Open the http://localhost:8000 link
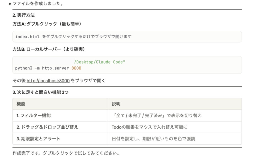The image size is (256, 161). point(48,81)
